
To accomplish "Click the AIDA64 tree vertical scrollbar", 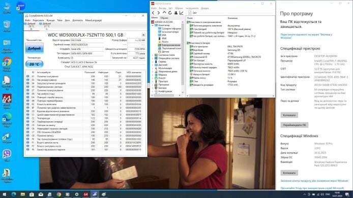I will [183, 54].
